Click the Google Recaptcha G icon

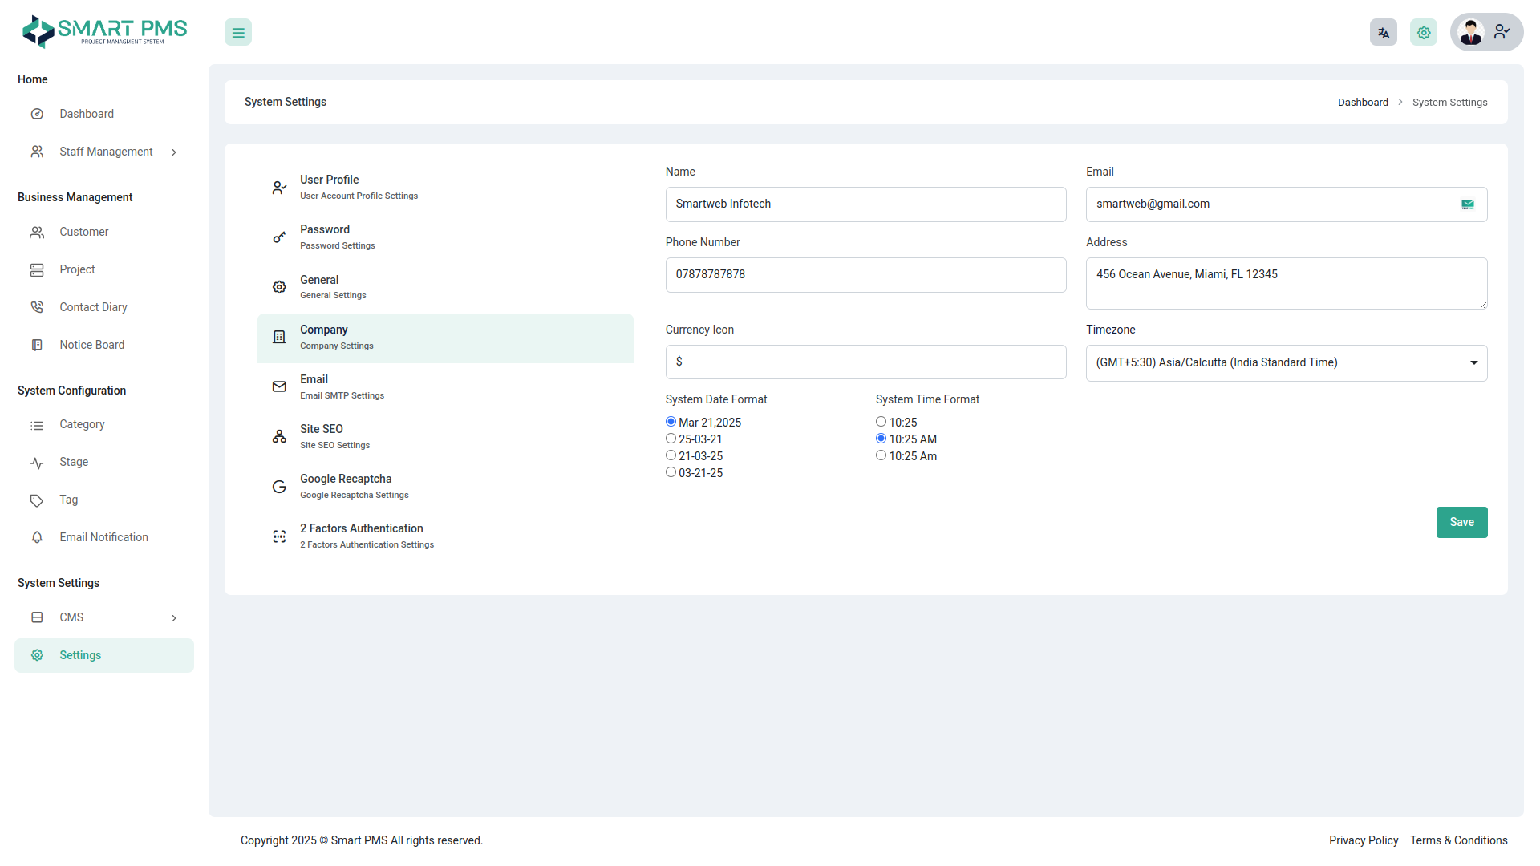coord(279,487)
